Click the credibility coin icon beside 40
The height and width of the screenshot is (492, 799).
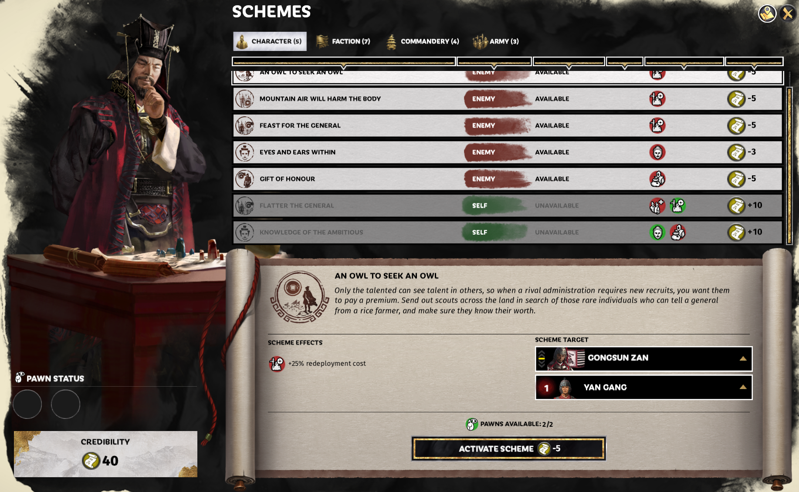[x=91, y=461]
